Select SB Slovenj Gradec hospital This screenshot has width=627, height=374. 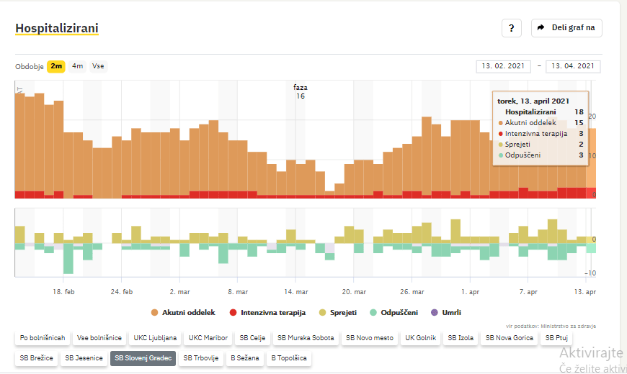pyautogui.click(x=143, y=357)
